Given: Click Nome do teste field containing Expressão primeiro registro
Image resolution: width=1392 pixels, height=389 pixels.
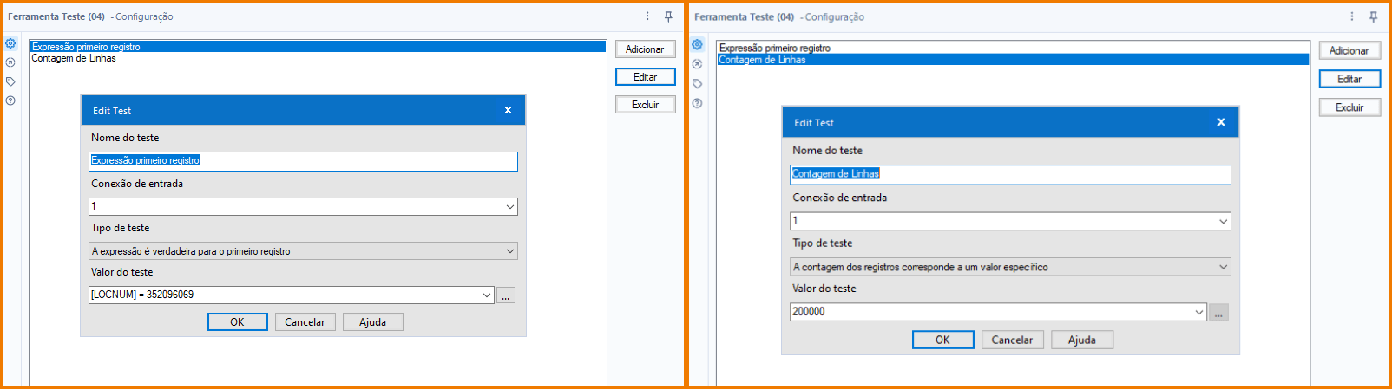Looking at the screenshot, I should [x=303, y=161].
